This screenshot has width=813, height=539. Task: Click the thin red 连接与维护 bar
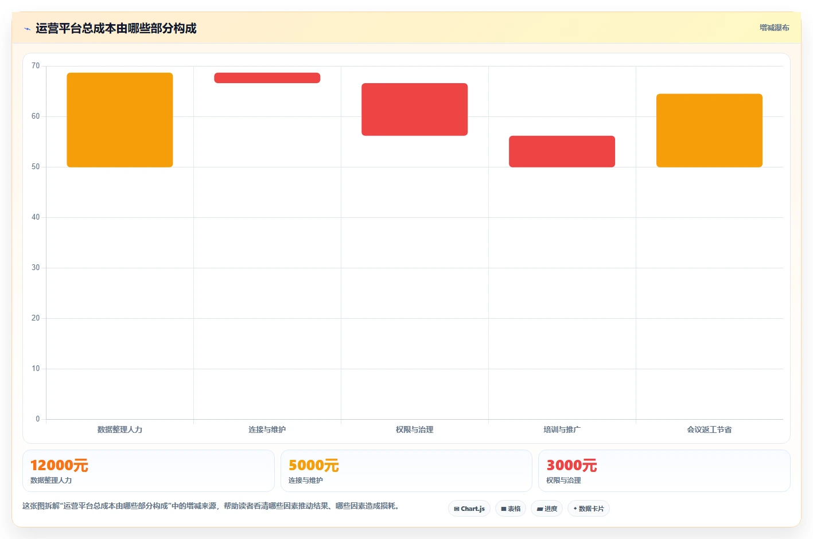click(x=267, y=78)
